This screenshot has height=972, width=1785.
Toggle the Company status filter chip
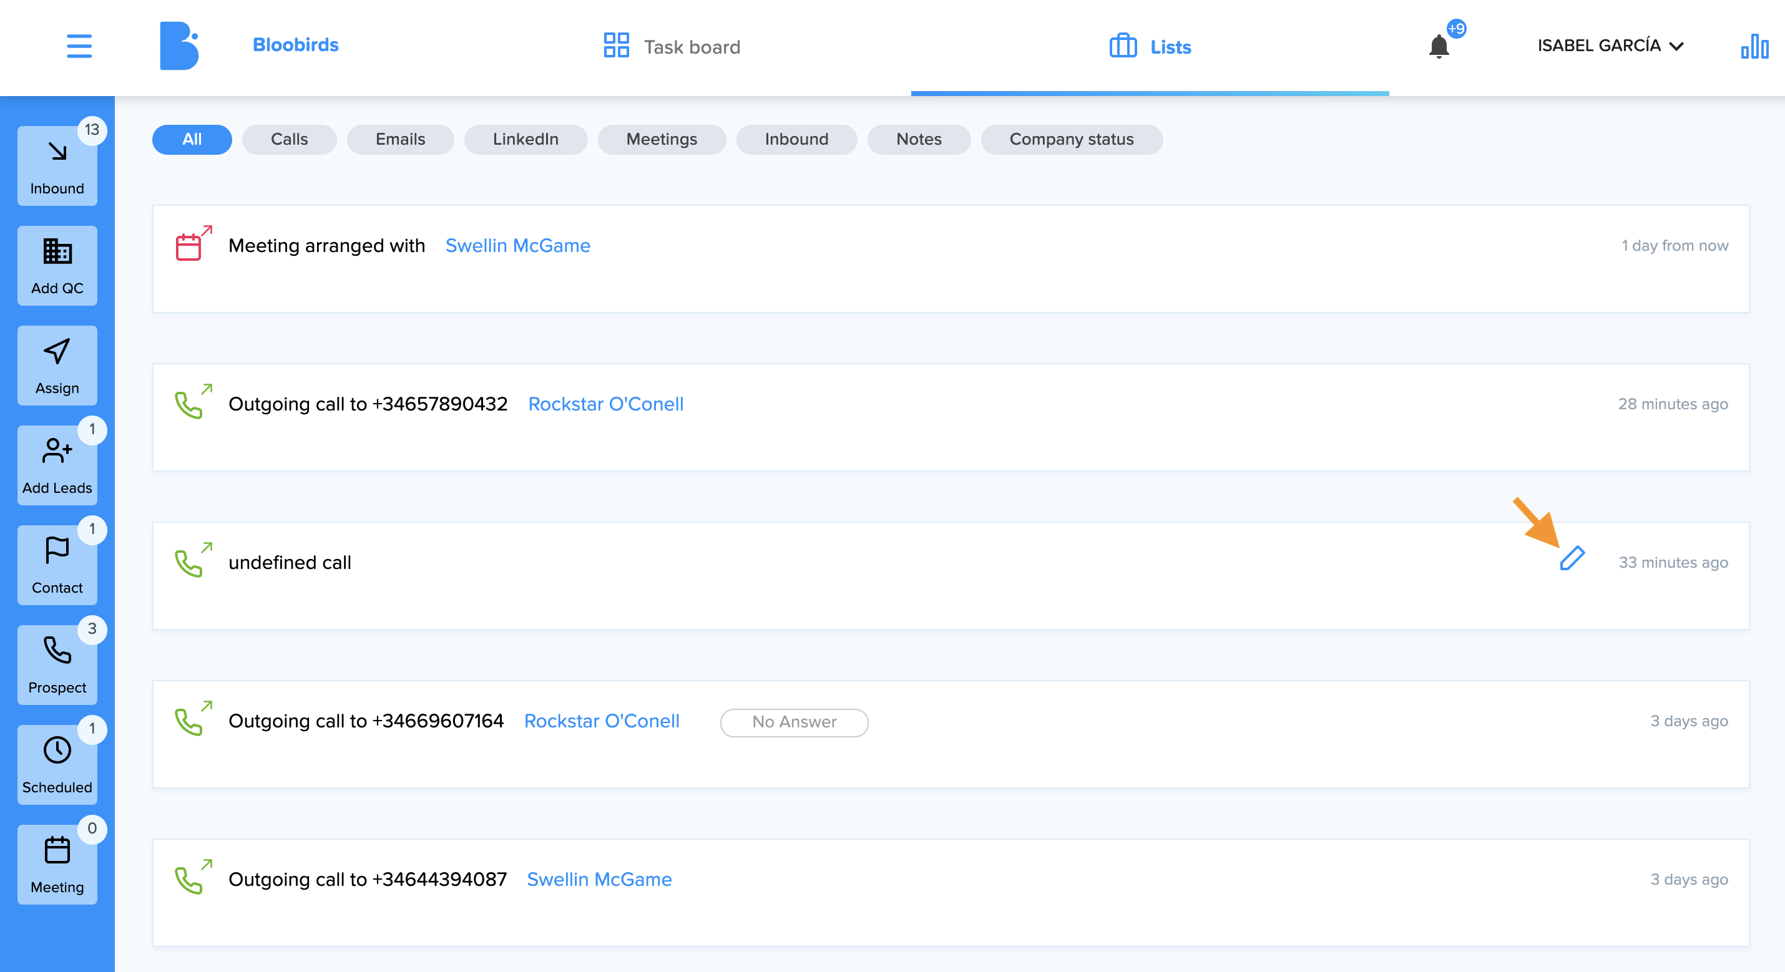[1071, 139]
